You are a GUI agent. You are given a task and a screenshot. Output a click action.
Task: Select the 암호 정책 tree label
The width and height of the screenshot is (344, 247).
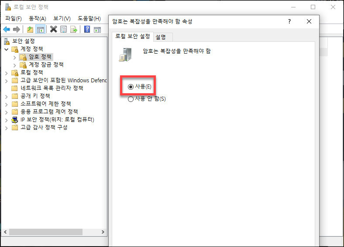(x=40, y=57)
